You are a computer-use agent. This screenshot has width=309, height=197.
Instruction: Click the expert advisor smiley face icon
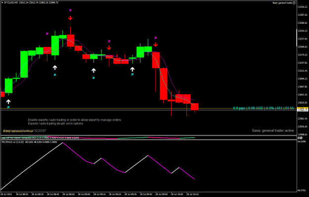click(294, 3)
